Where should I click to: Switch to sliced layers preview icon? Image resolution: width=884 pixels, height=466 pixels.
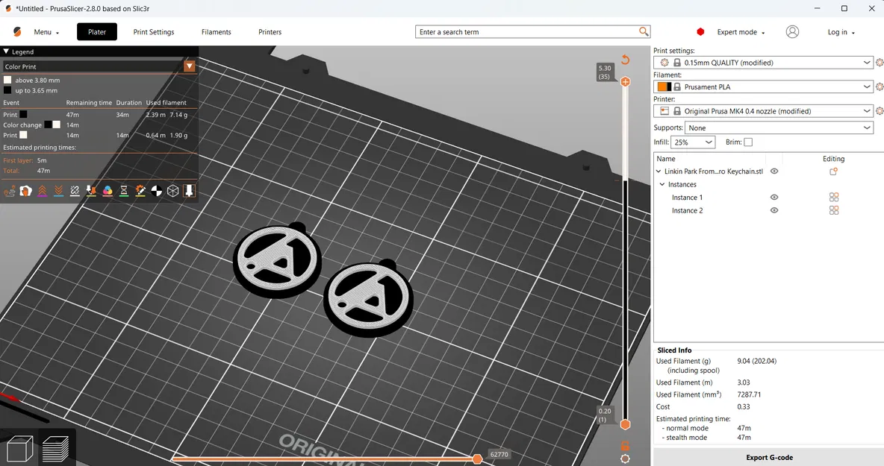tap(55, 449)
